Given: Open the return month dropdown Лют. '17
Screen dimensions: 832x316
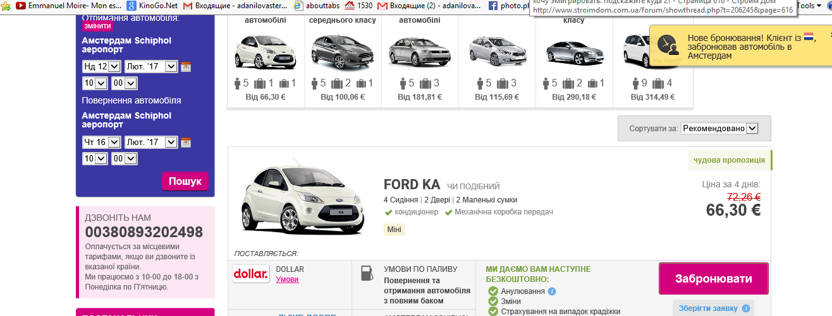Looking at the screenshot, I should click(151, 142).
